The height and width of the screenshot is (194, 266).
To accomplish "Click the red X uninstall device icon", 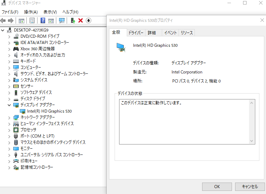I will click(81, 20).
